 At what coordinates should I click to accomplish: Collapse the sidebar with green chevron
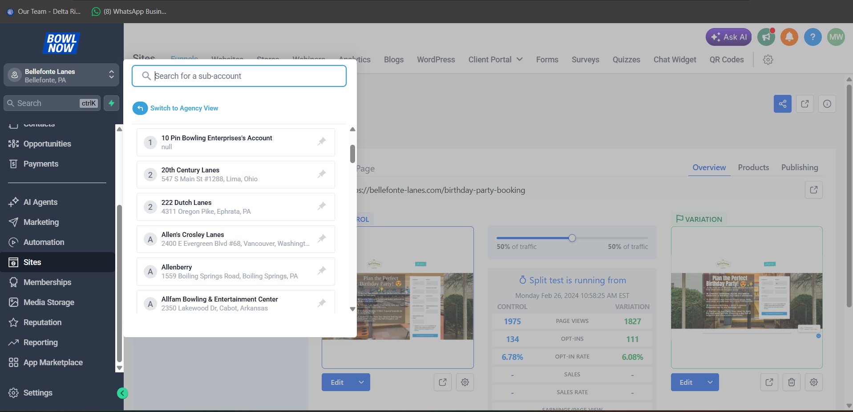pyautogui.click(x=122, y=393)
